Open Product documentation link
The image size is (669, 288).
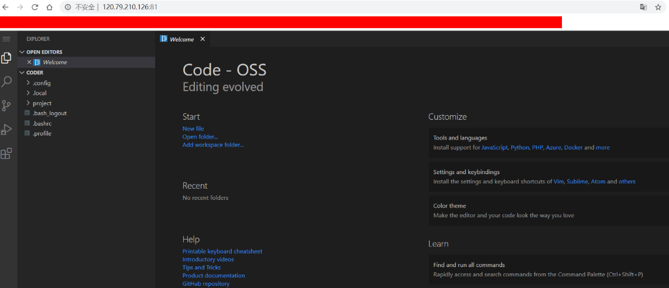(214, 276)
